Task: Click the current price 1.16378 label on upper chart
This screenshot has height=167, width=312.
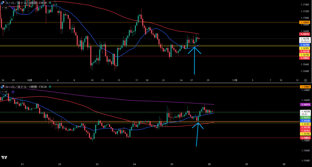Action: pyautogui.click(x=305, y=39)
